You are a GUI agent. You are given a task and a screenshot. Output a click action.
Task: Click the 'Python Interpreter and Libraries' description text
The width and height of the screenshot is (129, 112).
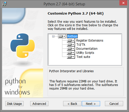71,71
